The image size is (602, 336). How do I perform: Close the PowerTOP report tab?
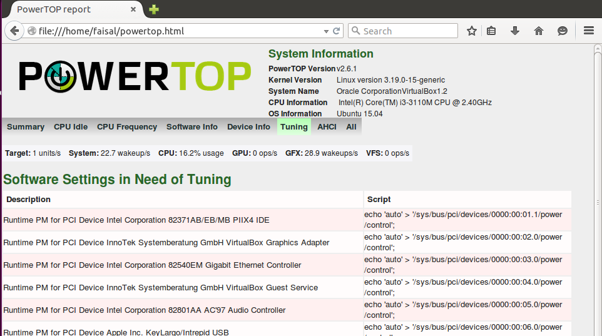click(x=133, y=9)
